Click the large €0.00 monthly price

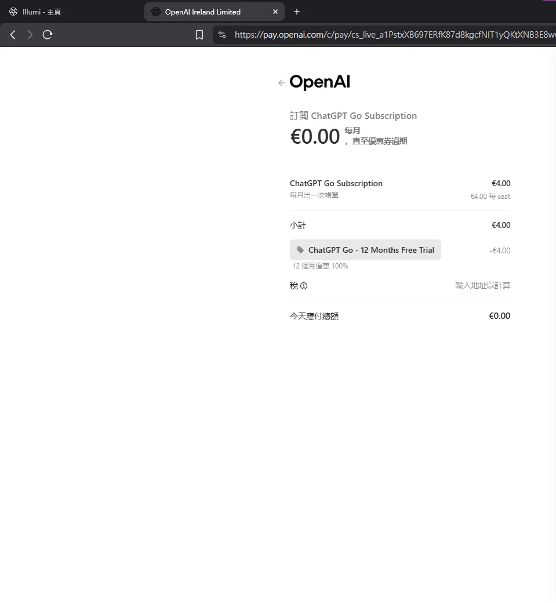click(x=315, y=137)
